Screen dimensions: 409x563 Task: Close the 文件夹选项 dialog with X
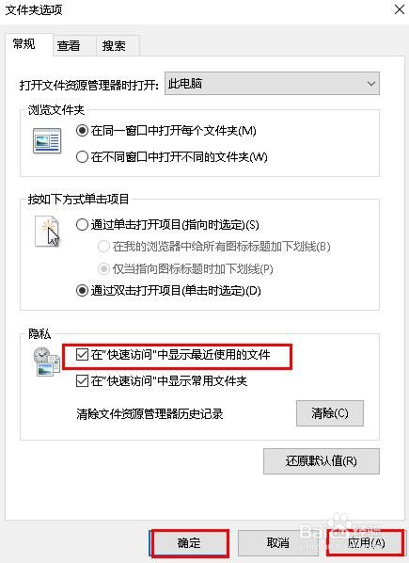pyautogui.click(x=400, y=9)
